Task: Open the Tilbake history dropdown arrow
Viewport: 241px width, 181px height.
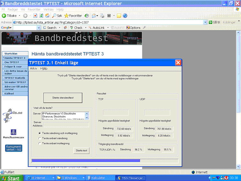Action: (x=19, y=16)
